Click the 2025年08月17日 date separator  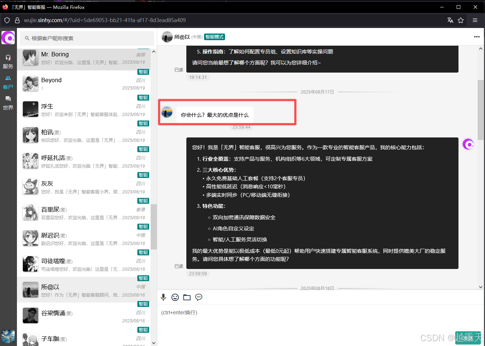(317, 92)
